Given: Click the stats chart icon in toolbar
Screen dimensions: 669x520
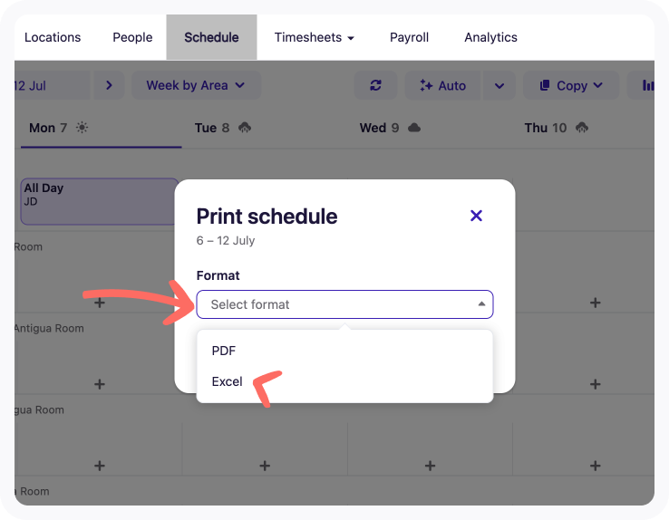Looking at the screenshot, I should coord(649,85).
